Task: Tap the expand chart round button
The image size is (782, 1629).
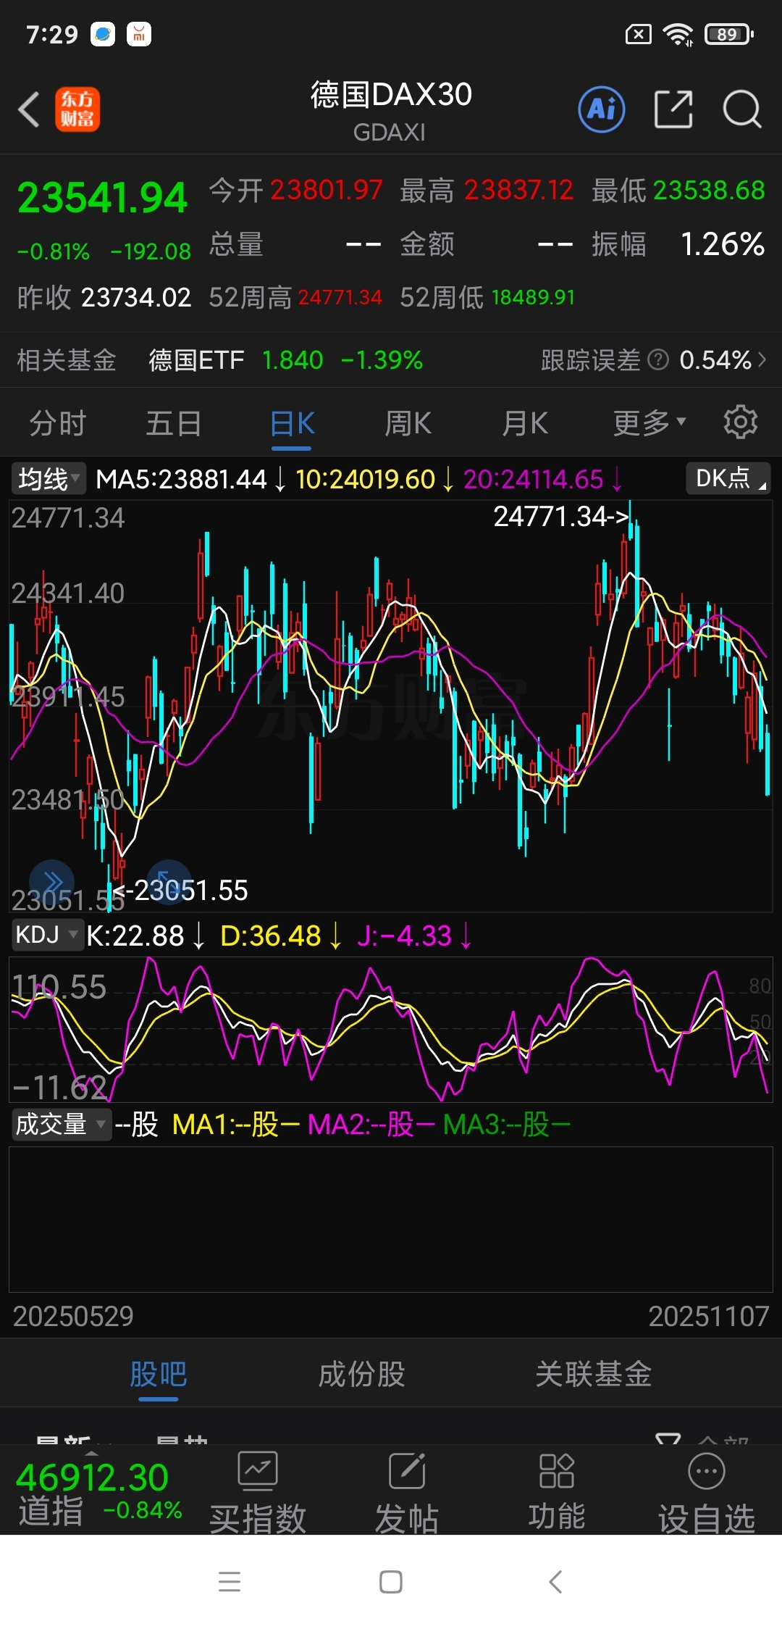Action: 169,882
